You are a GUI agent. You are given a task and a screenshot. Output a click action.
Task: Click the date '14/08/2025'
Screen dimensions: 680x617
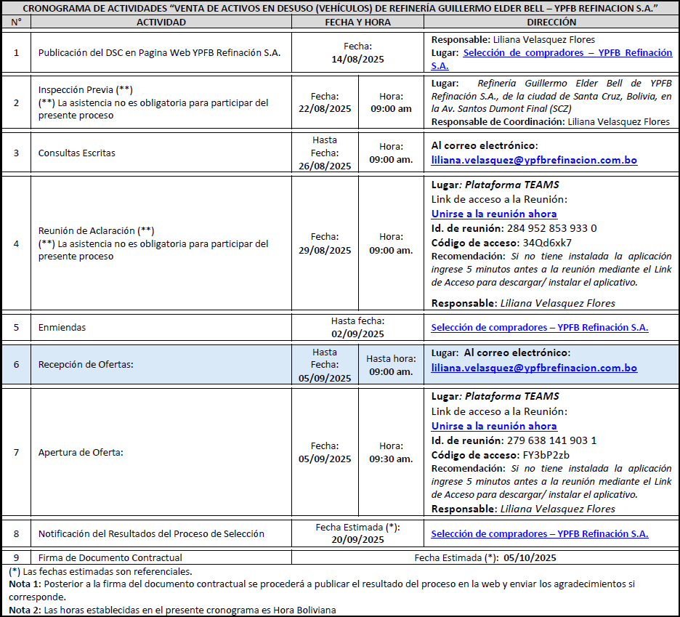(357, 60)
